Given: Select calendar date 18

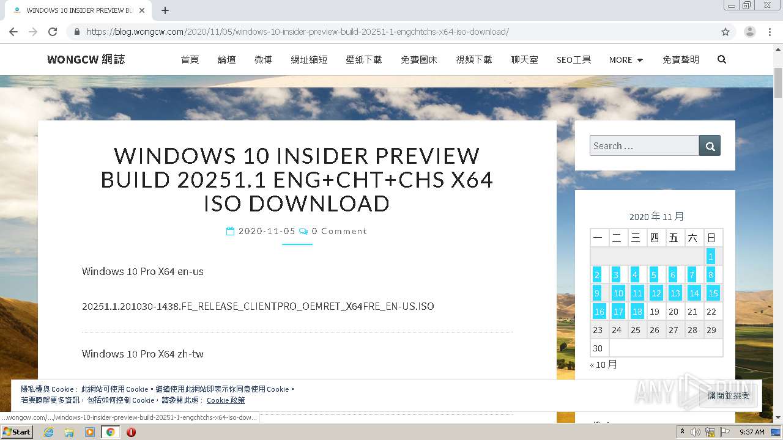Looking at the screenshot, I should 637,311.
